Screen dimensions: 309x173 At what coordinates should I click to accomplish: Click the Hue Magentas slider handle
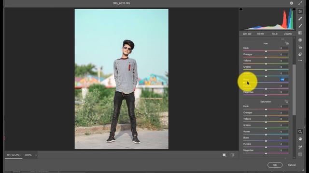click(266, 95)
